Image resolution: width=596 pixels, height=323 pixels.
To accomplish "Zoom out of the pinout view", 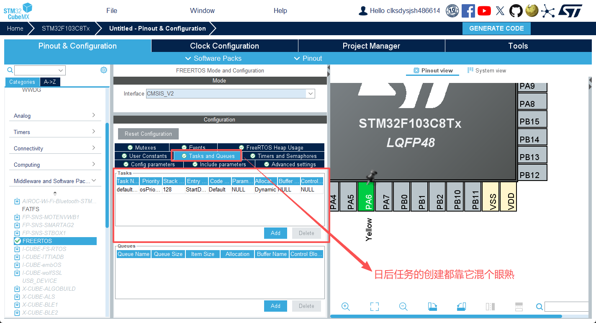I will pos(403,307).
